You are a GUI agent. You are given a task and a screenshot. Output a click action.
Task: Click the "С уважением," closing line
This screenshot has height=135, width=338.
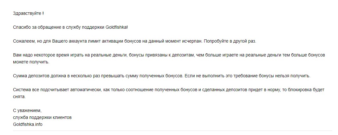pos(27,111)
